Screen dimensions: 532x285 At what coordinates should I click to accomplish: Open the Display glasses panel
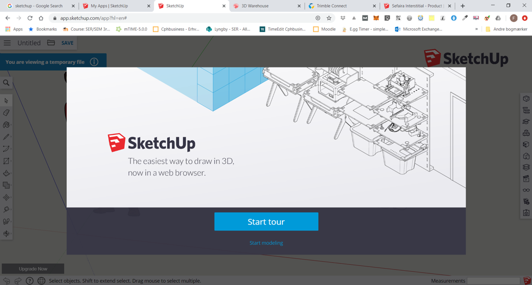click(x=526, y=191)
